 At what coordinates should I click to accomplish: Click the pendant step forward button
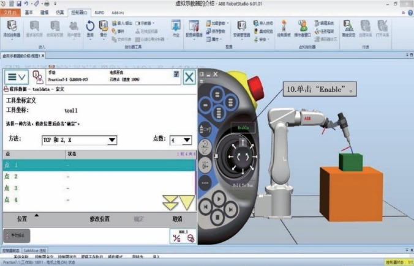(x=230, y=209)
